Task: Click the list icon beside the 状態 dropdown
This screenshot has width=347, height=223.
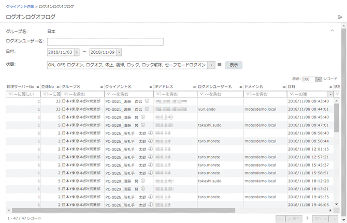Action: [x=220, y=65]
